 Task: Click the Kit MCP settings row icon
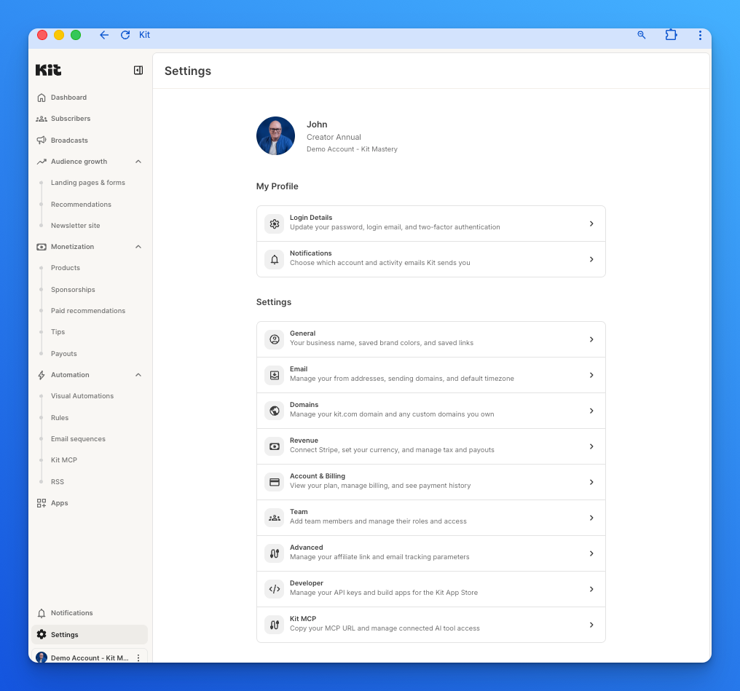tap(274, 625)
